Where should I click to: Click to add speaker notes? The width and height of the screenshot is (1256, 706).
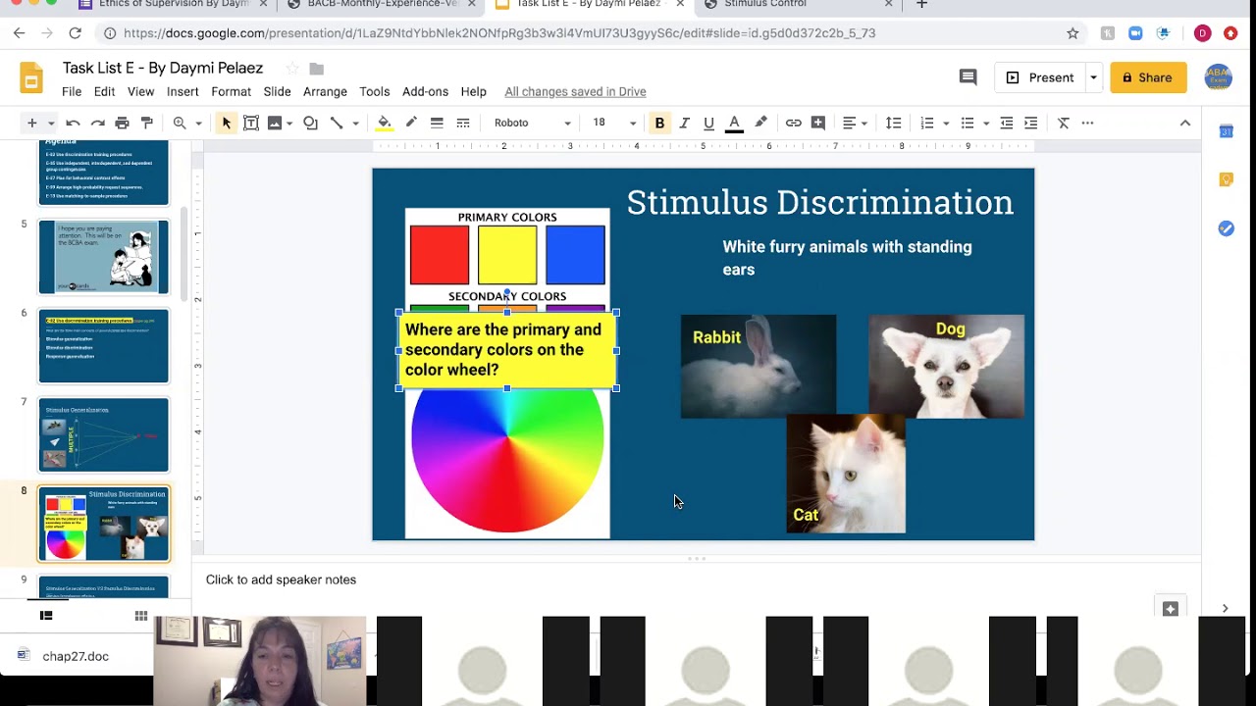click(x=281, y=580)
